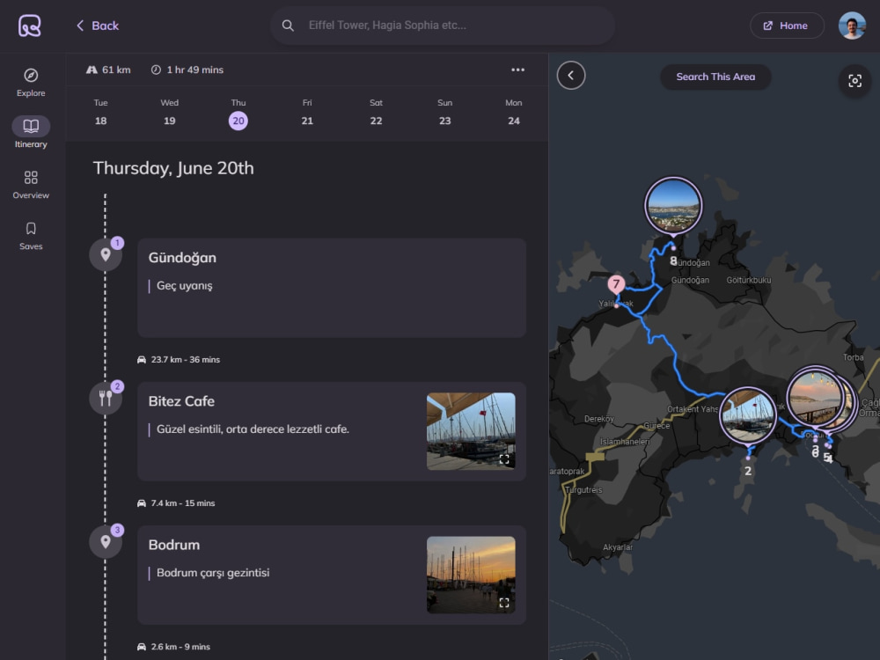Select Tue 18 day tab

coord(101,113)
